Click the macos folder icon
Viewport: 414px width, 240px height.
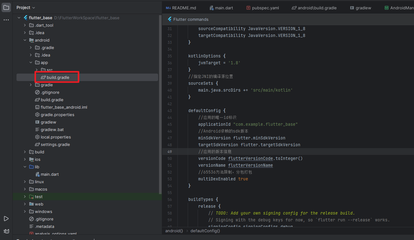pos(31,189)
